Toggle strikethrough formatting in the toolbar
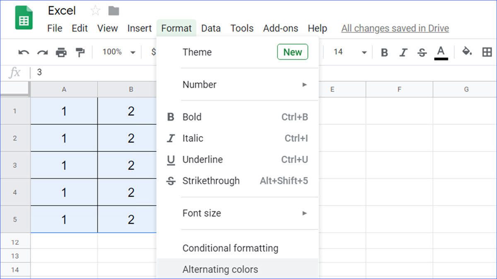The height and width of the screenshot is (279, 497). [x=422, y=52]
